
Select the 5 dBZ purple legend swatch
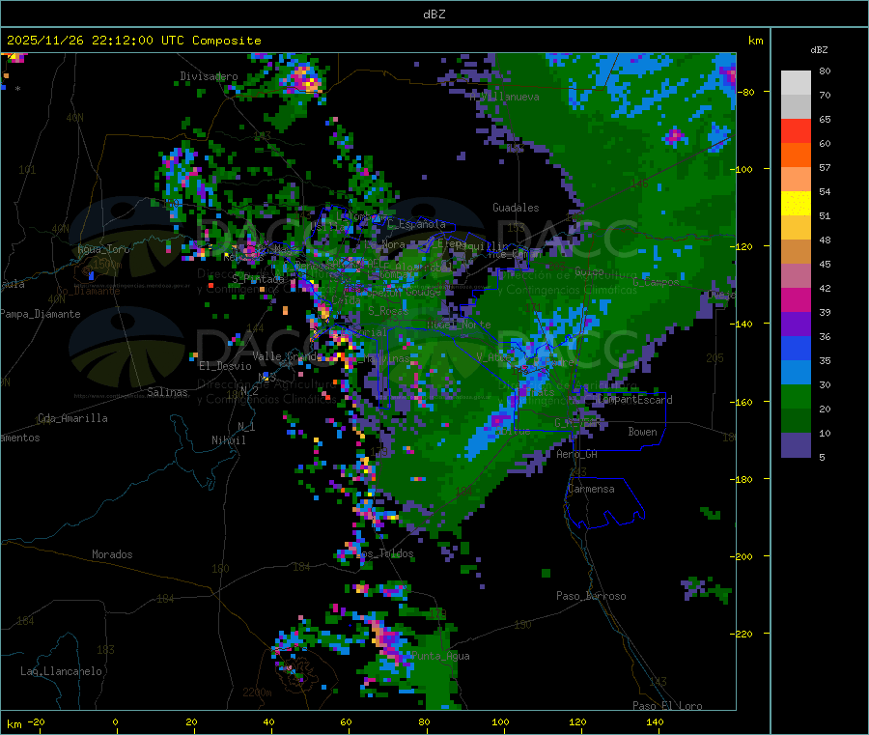tap(796, 445)
